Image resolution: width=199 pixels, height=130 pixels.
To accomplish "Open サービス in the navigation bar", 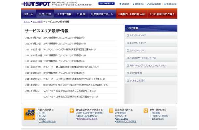I will [45, 14].
